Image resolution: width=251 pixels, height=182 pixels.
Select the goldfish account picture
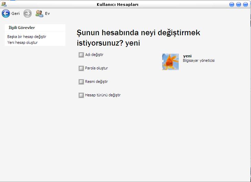point(170,62)
